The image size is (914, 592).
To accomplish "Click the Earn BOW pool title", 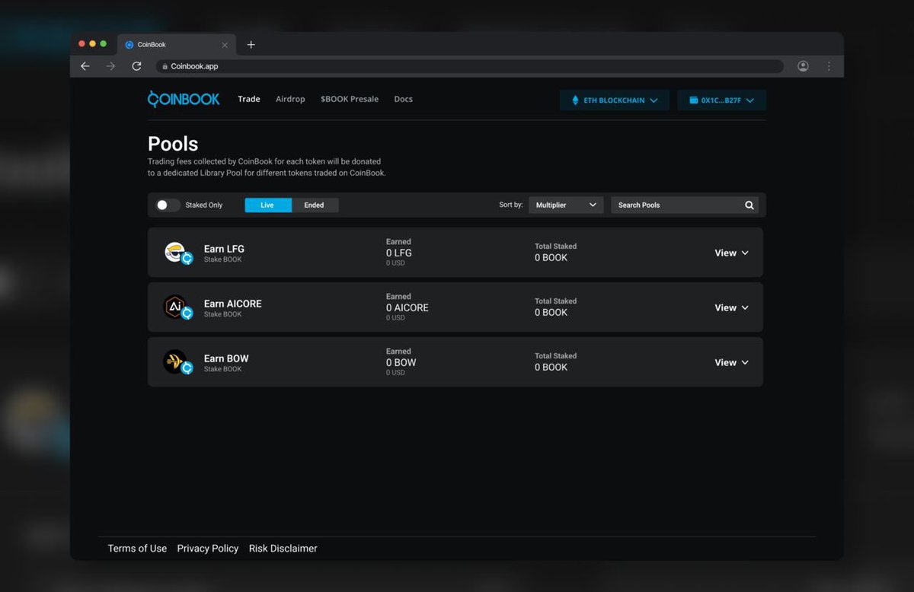I will click(x=226, y=358).
